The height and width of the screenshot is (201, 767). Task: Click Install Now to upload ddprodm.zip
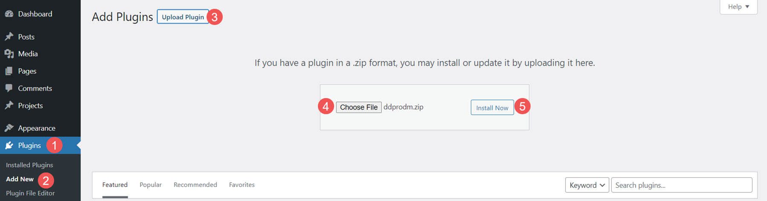pos(492,108)
